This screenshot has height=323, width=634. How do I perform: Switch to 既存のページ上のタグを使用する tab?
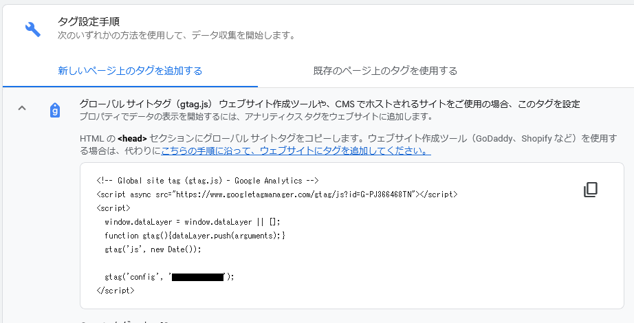(x=385, y=71)
